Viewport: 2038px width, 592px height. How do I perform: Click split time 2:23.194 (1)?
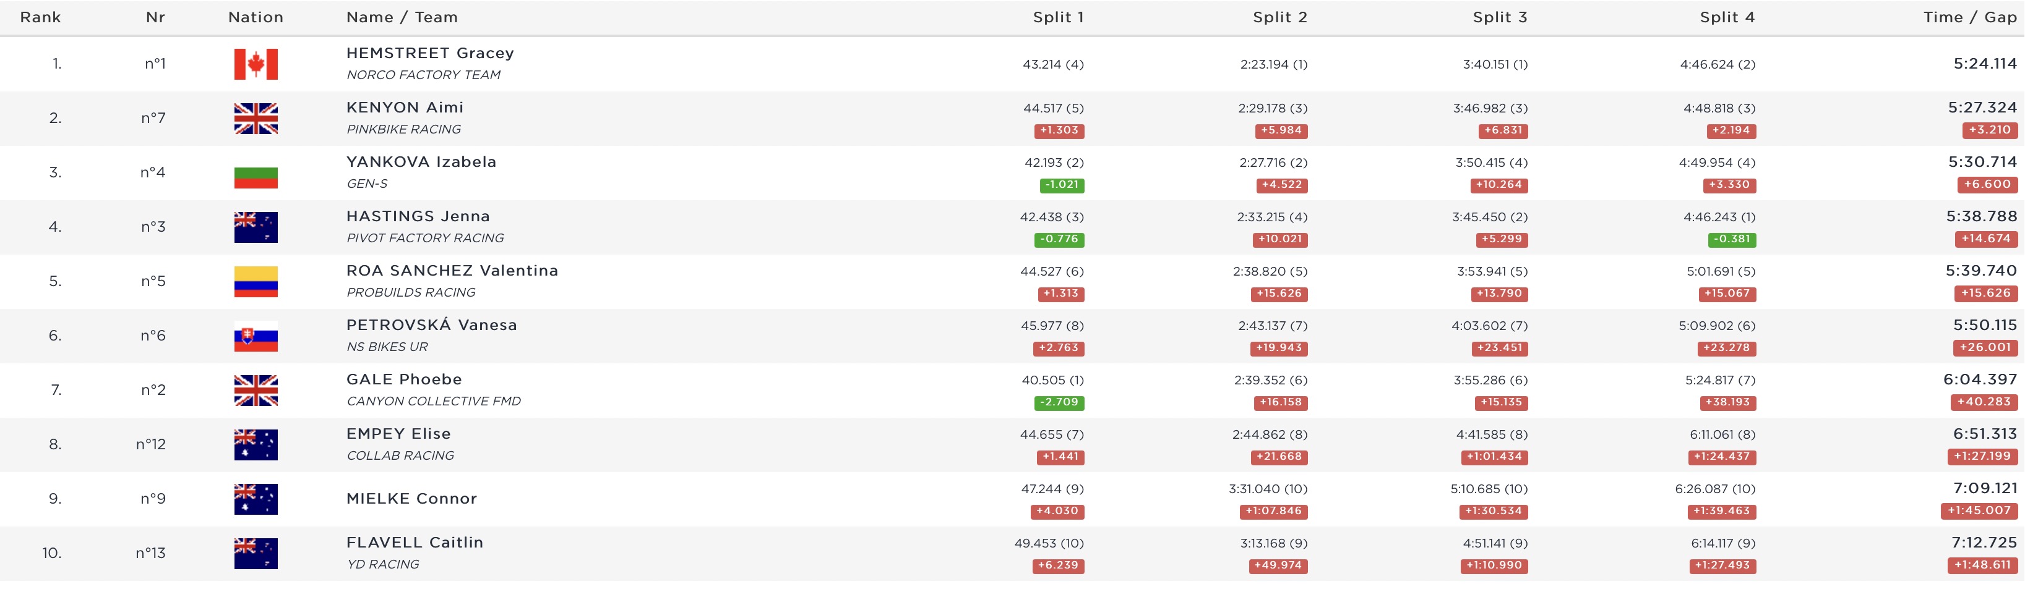pyautogui.click(x=1274, y=65)
